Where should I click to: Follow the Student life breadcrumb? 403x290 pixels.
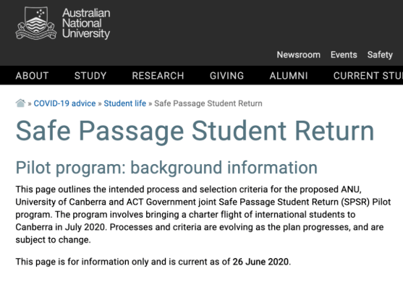pos(125,103)
